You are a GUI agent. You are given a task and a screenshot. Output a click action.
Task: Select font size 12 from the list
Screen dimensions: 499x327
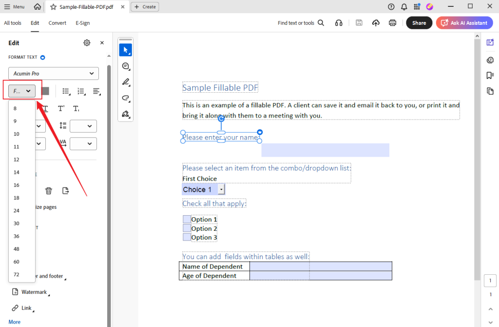pyautogui.click(x=16, y=159)
